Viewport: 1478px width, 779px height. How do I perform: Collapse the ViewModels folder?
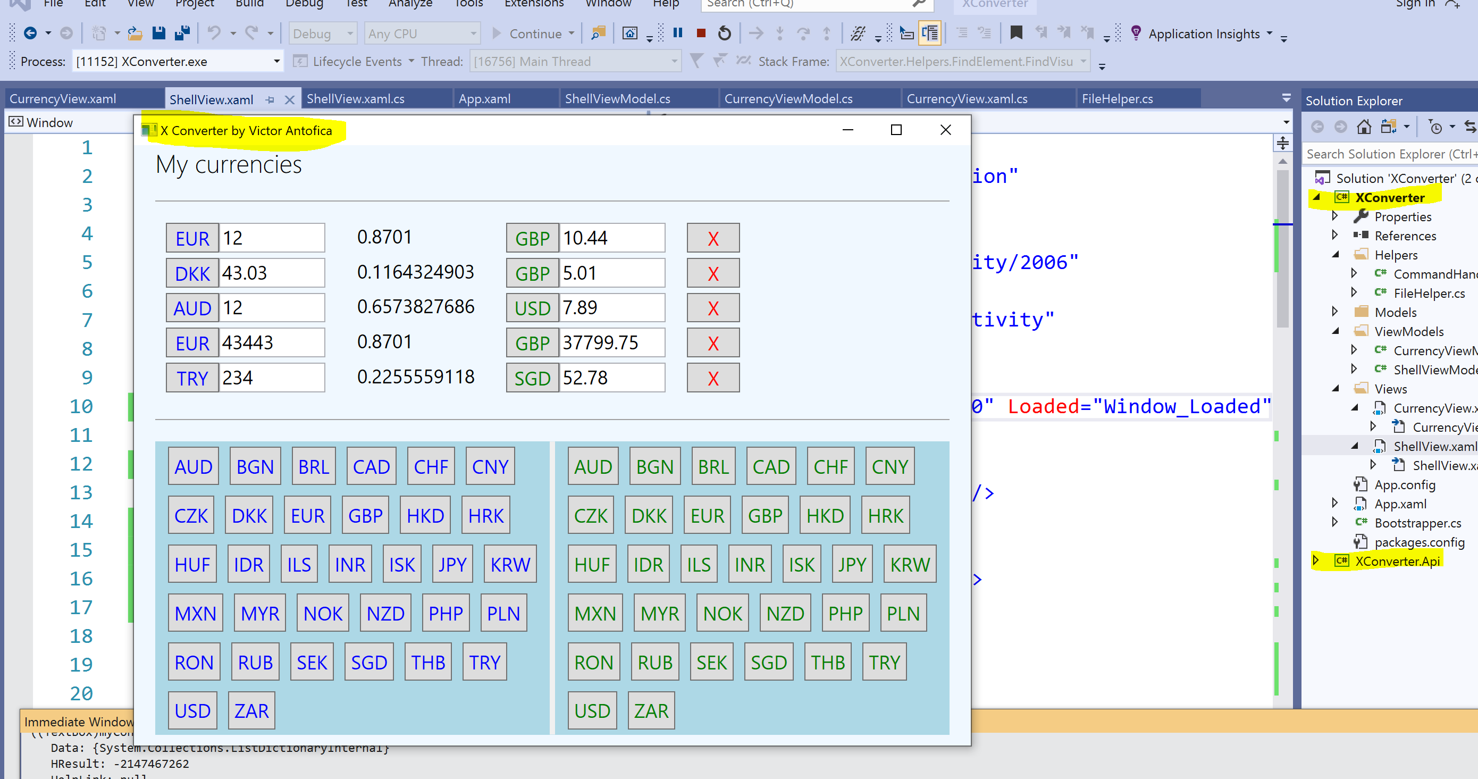pos(1335,331)
